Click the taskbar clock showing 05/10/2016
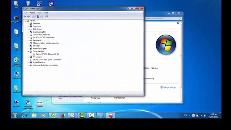 coord(213,116)
